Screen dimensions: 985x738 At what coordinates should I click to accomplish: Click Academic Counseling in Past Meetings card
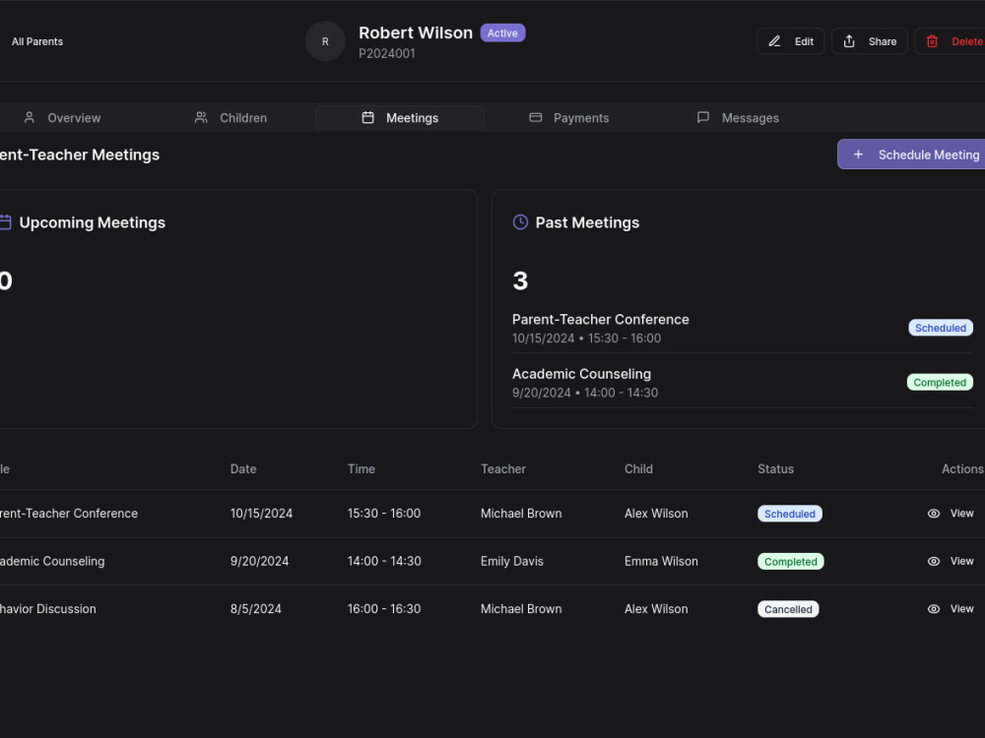coord(582,374)
